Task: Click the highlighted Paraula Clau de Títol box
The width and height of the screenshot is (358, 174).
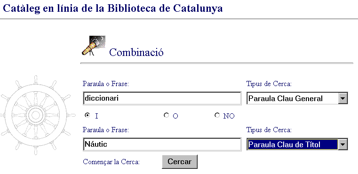Action: click(x=293, y=144)
